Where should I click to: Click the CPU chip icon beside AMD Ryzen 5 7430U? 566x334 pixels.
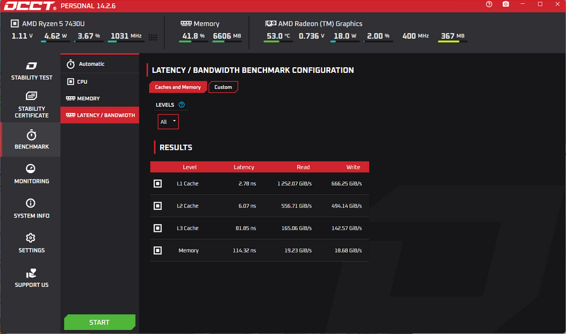(x=15, y=23)
